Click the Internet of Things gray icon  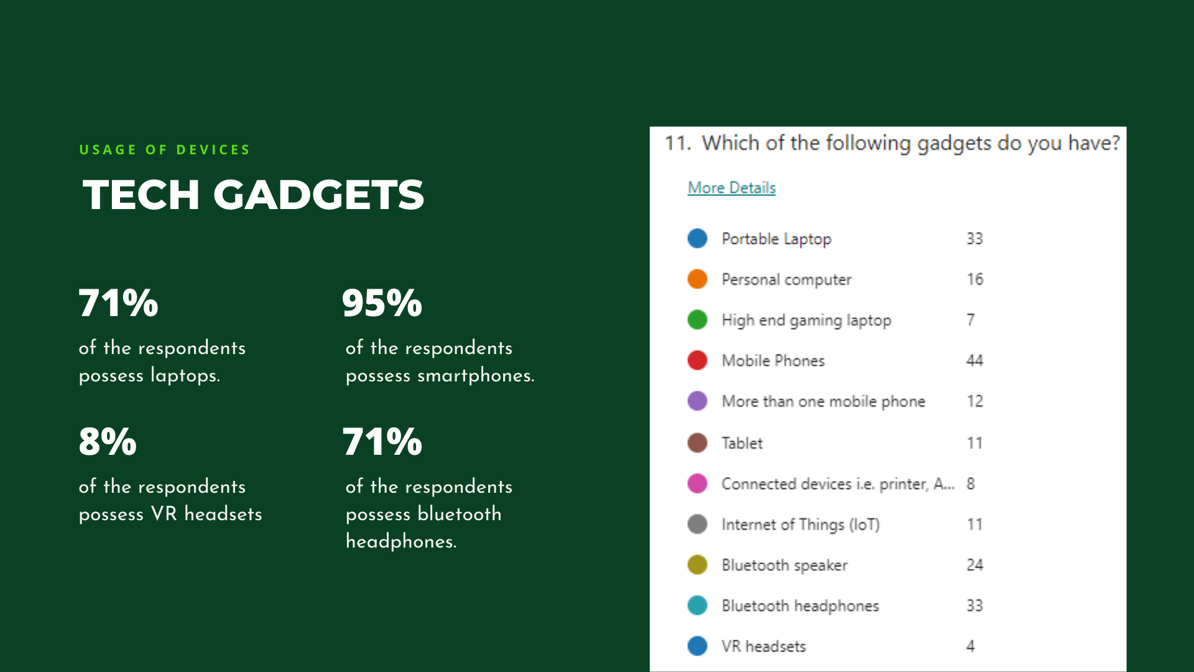(x=697, y=525)
